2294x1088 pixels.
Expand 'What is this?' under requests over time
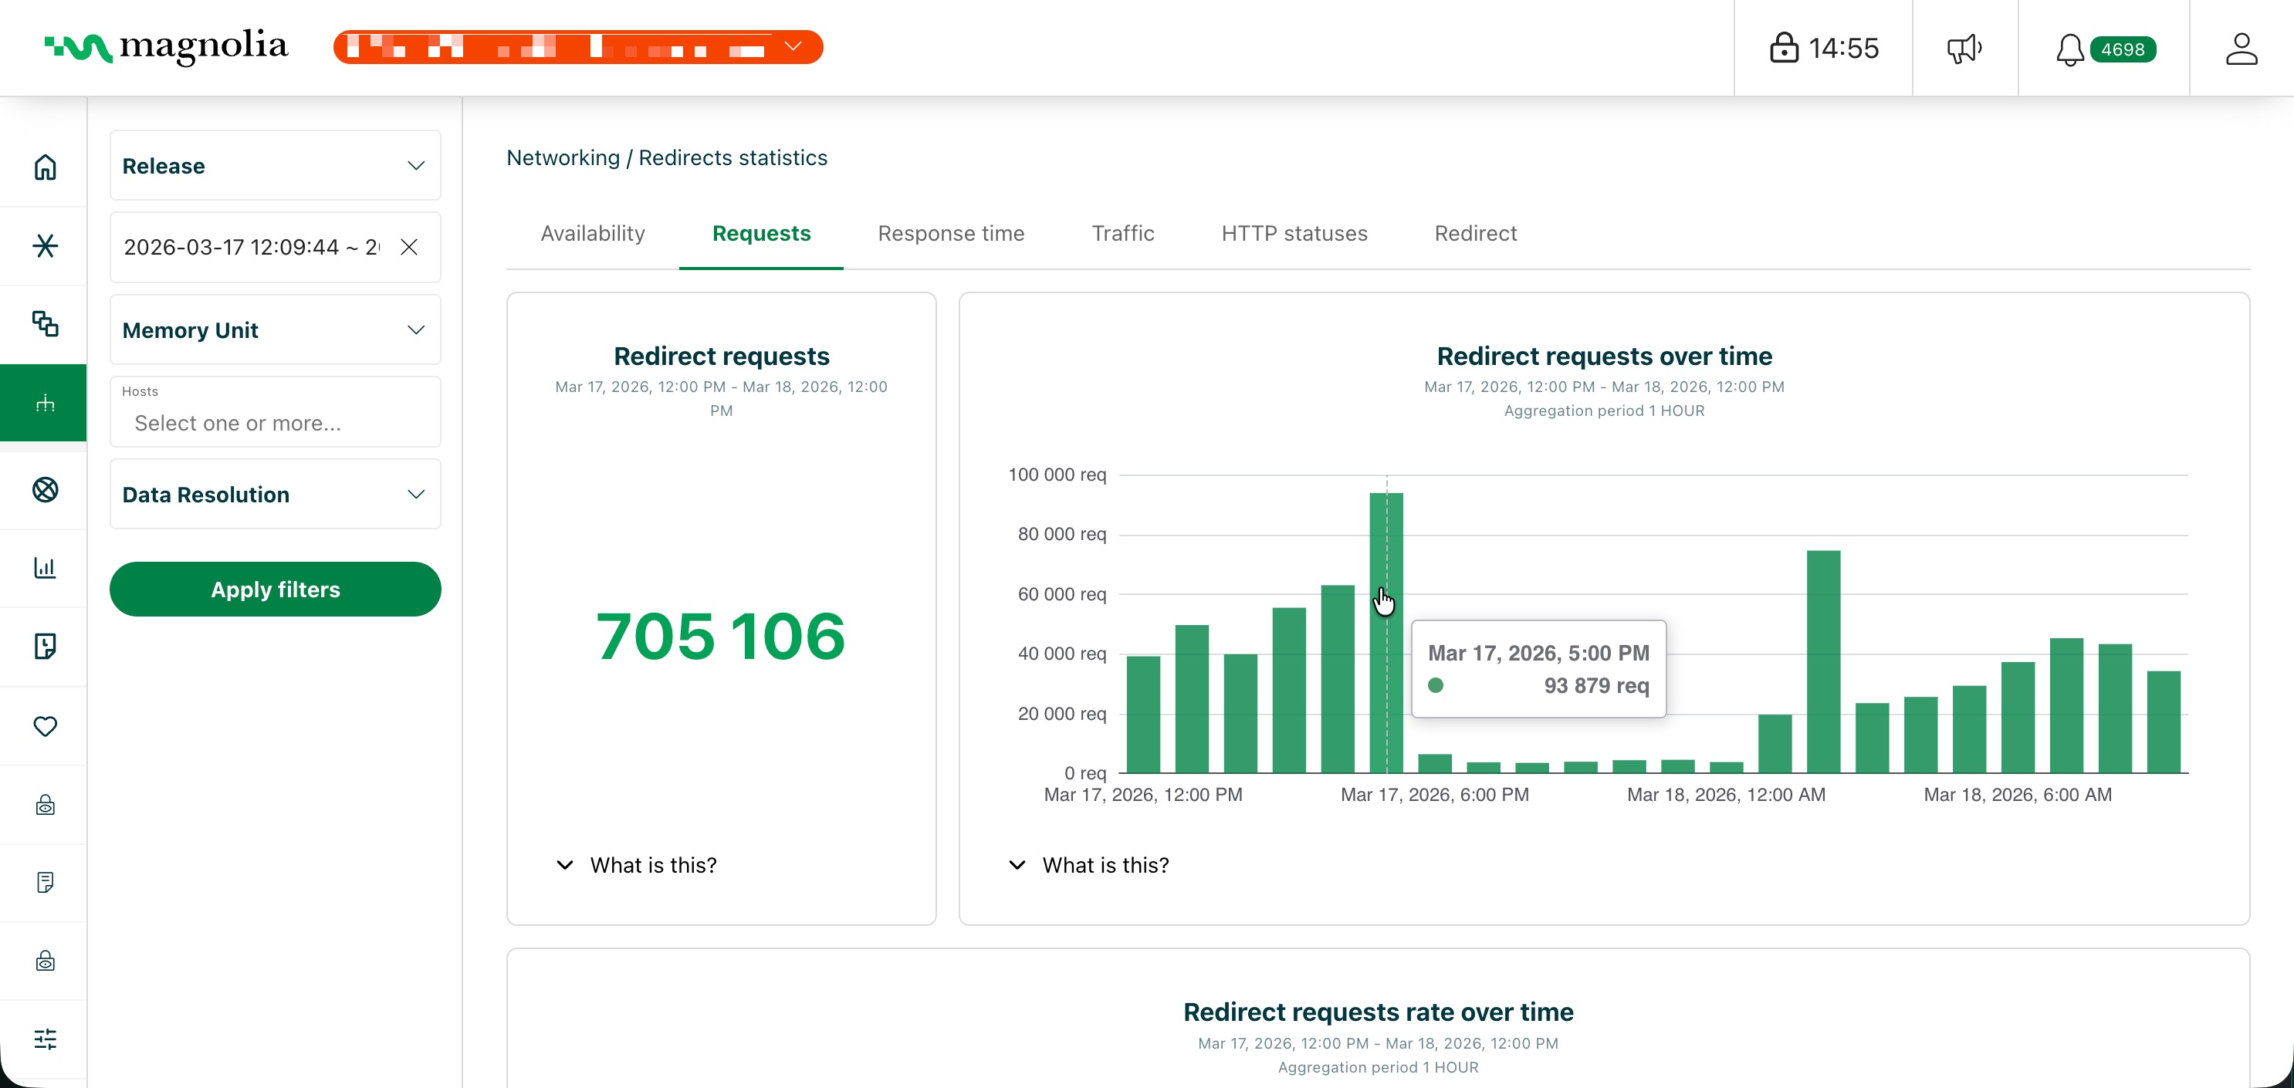pos(1088,864)
